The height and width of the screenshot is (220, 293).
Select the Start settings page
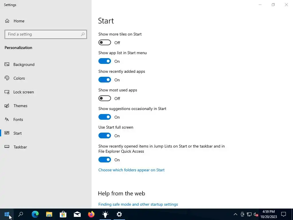tap(13, 133)
